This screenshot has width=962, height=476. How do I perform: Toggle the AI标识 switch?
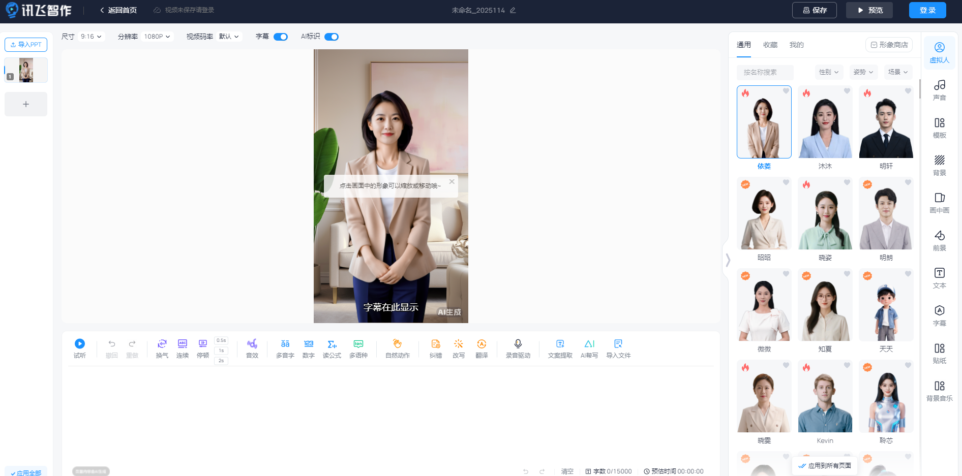coord(332,37)
